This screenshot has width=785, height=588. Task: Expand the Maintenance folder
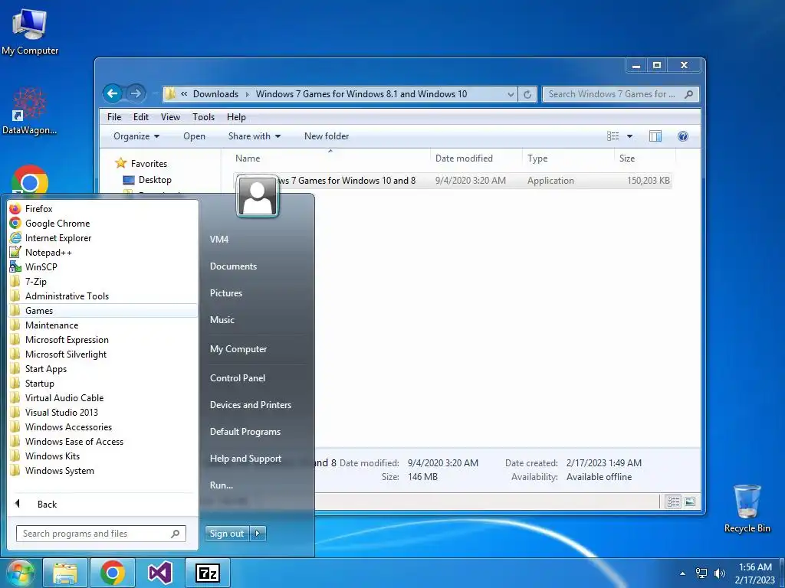(103, 325)
